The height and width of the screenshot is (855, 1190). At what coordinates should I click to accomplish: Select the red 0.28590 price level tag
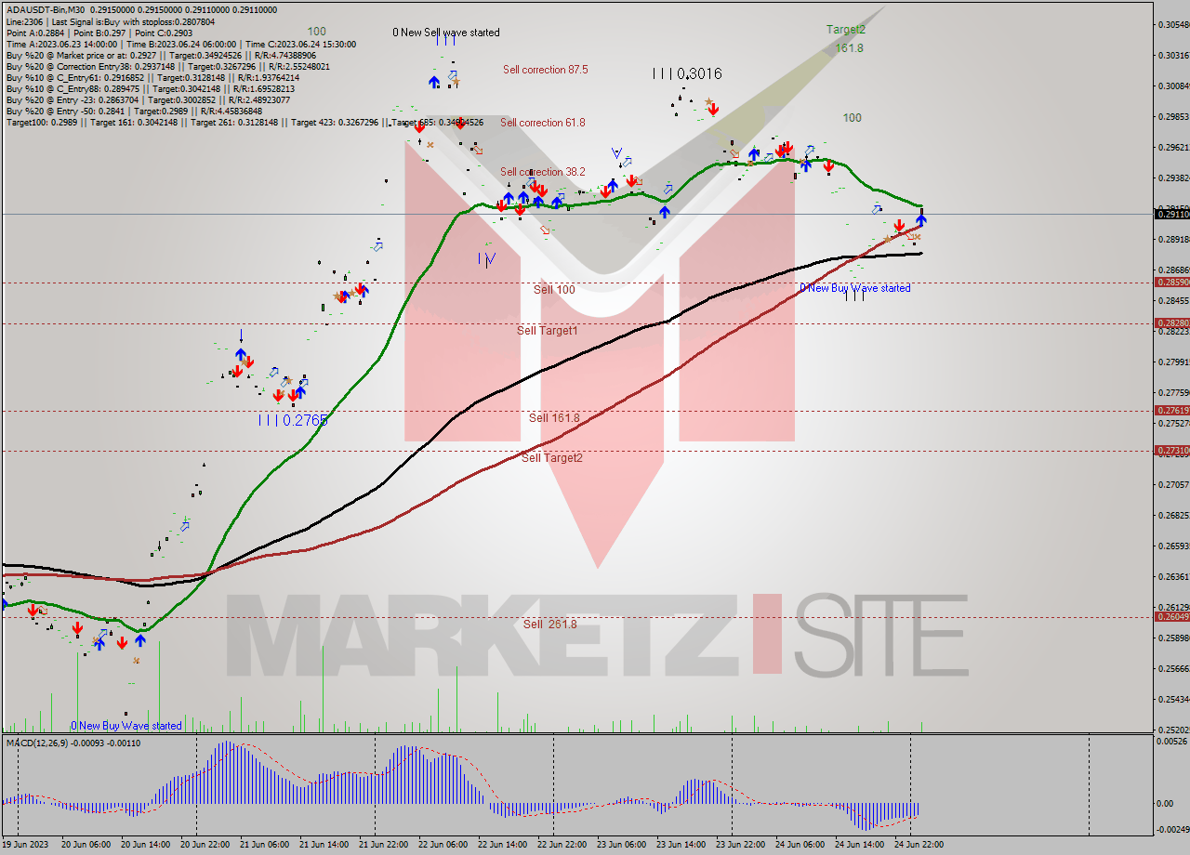click(1171, 283)
